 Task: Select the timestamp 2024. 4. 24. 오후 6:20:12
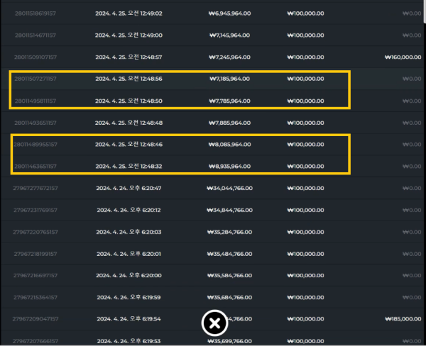(129, 210)
